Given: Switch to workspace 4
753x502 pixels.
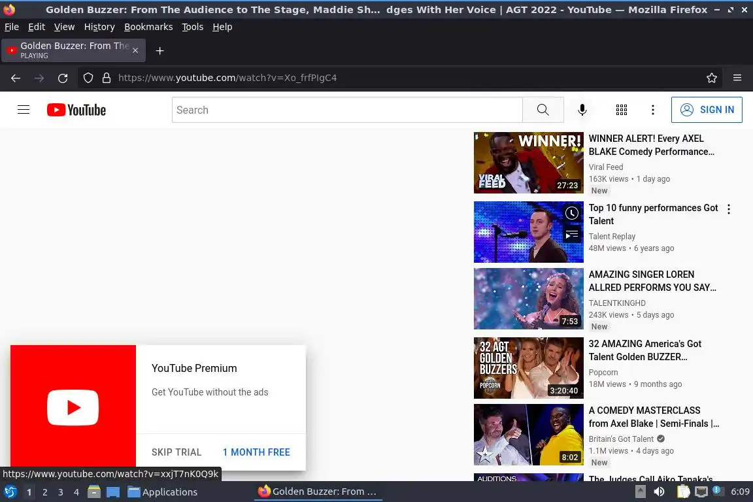Looking at the screenshot, I should coord(76,492).
